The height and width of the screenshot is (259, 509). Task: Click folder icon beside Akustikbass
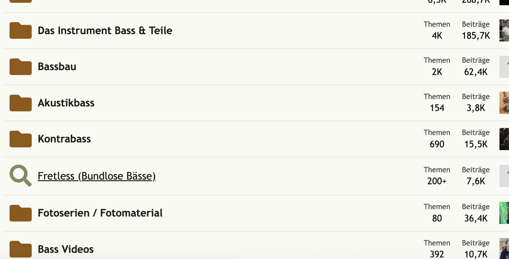tap(20, 103)
